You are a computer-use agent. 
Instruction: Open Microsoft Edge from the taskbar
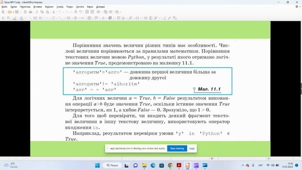coord(153,165)
